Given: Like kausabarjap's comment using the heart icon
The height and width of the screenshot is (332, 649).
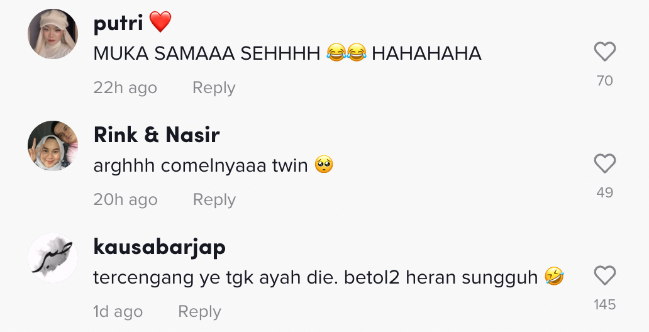Looking at the screenshot, I should click(604, 275).
